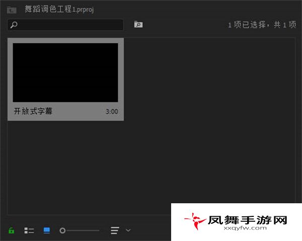
Task: Click the sort icons button
Action: point(115,230)
